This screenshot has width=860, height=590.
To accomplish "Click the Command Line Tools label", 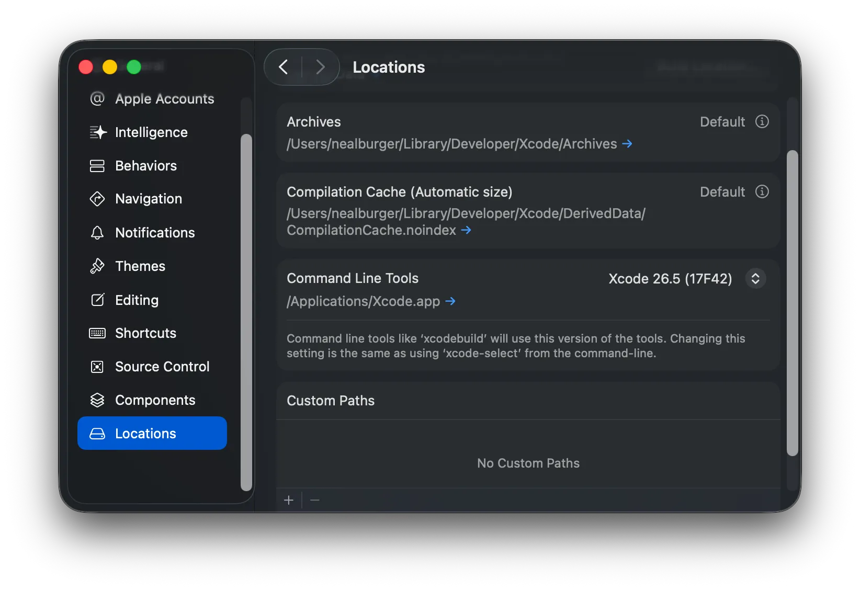I will [x=353, y=278].
